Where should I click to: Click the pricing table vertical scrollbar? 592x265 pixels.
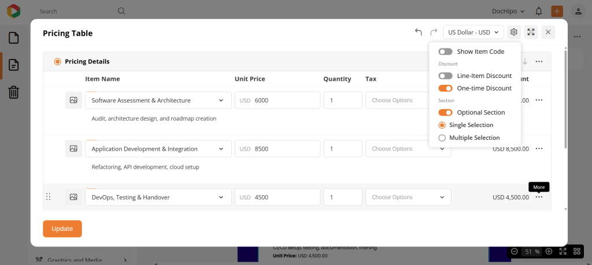pos(565,99)
